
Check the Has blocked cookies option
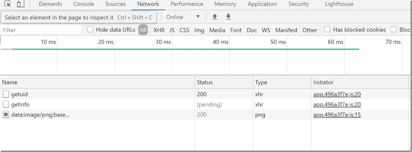click(x=327, y=29)
